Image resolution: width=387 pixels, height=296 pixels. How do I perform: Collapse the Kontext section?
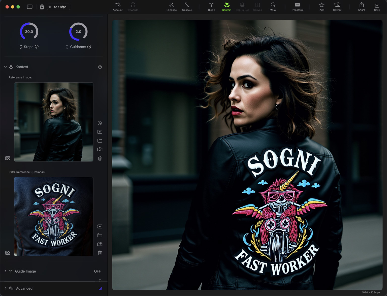click(6, 67)
